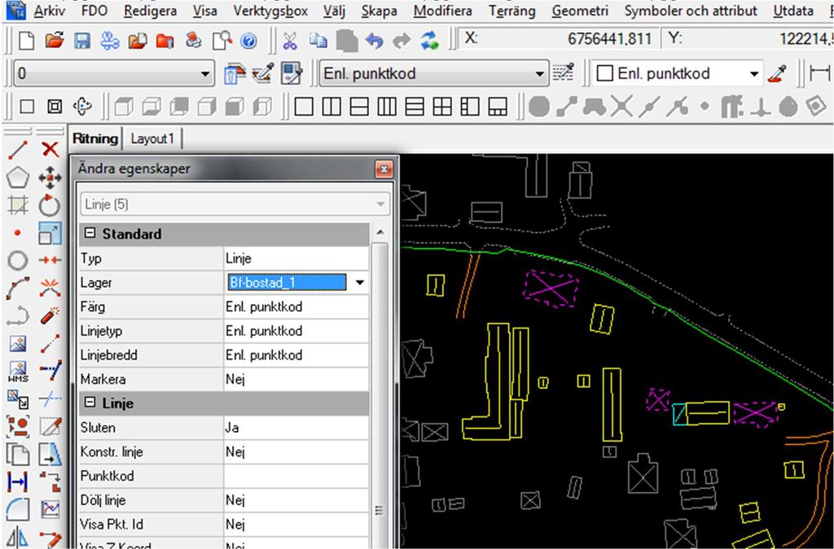This screenshot has height=549, width=834.
Task: Print the drawing with the printer icon
Action: pyautogui.click(x=193, y=41)
